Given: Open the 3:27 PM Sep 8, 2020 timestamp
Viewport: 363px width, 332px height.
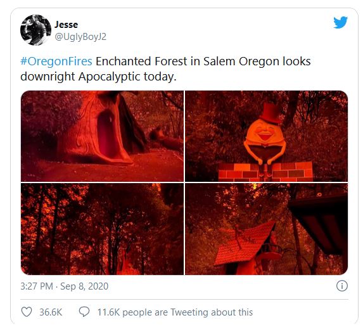Looking at the screenshot, I should [65, 286].
